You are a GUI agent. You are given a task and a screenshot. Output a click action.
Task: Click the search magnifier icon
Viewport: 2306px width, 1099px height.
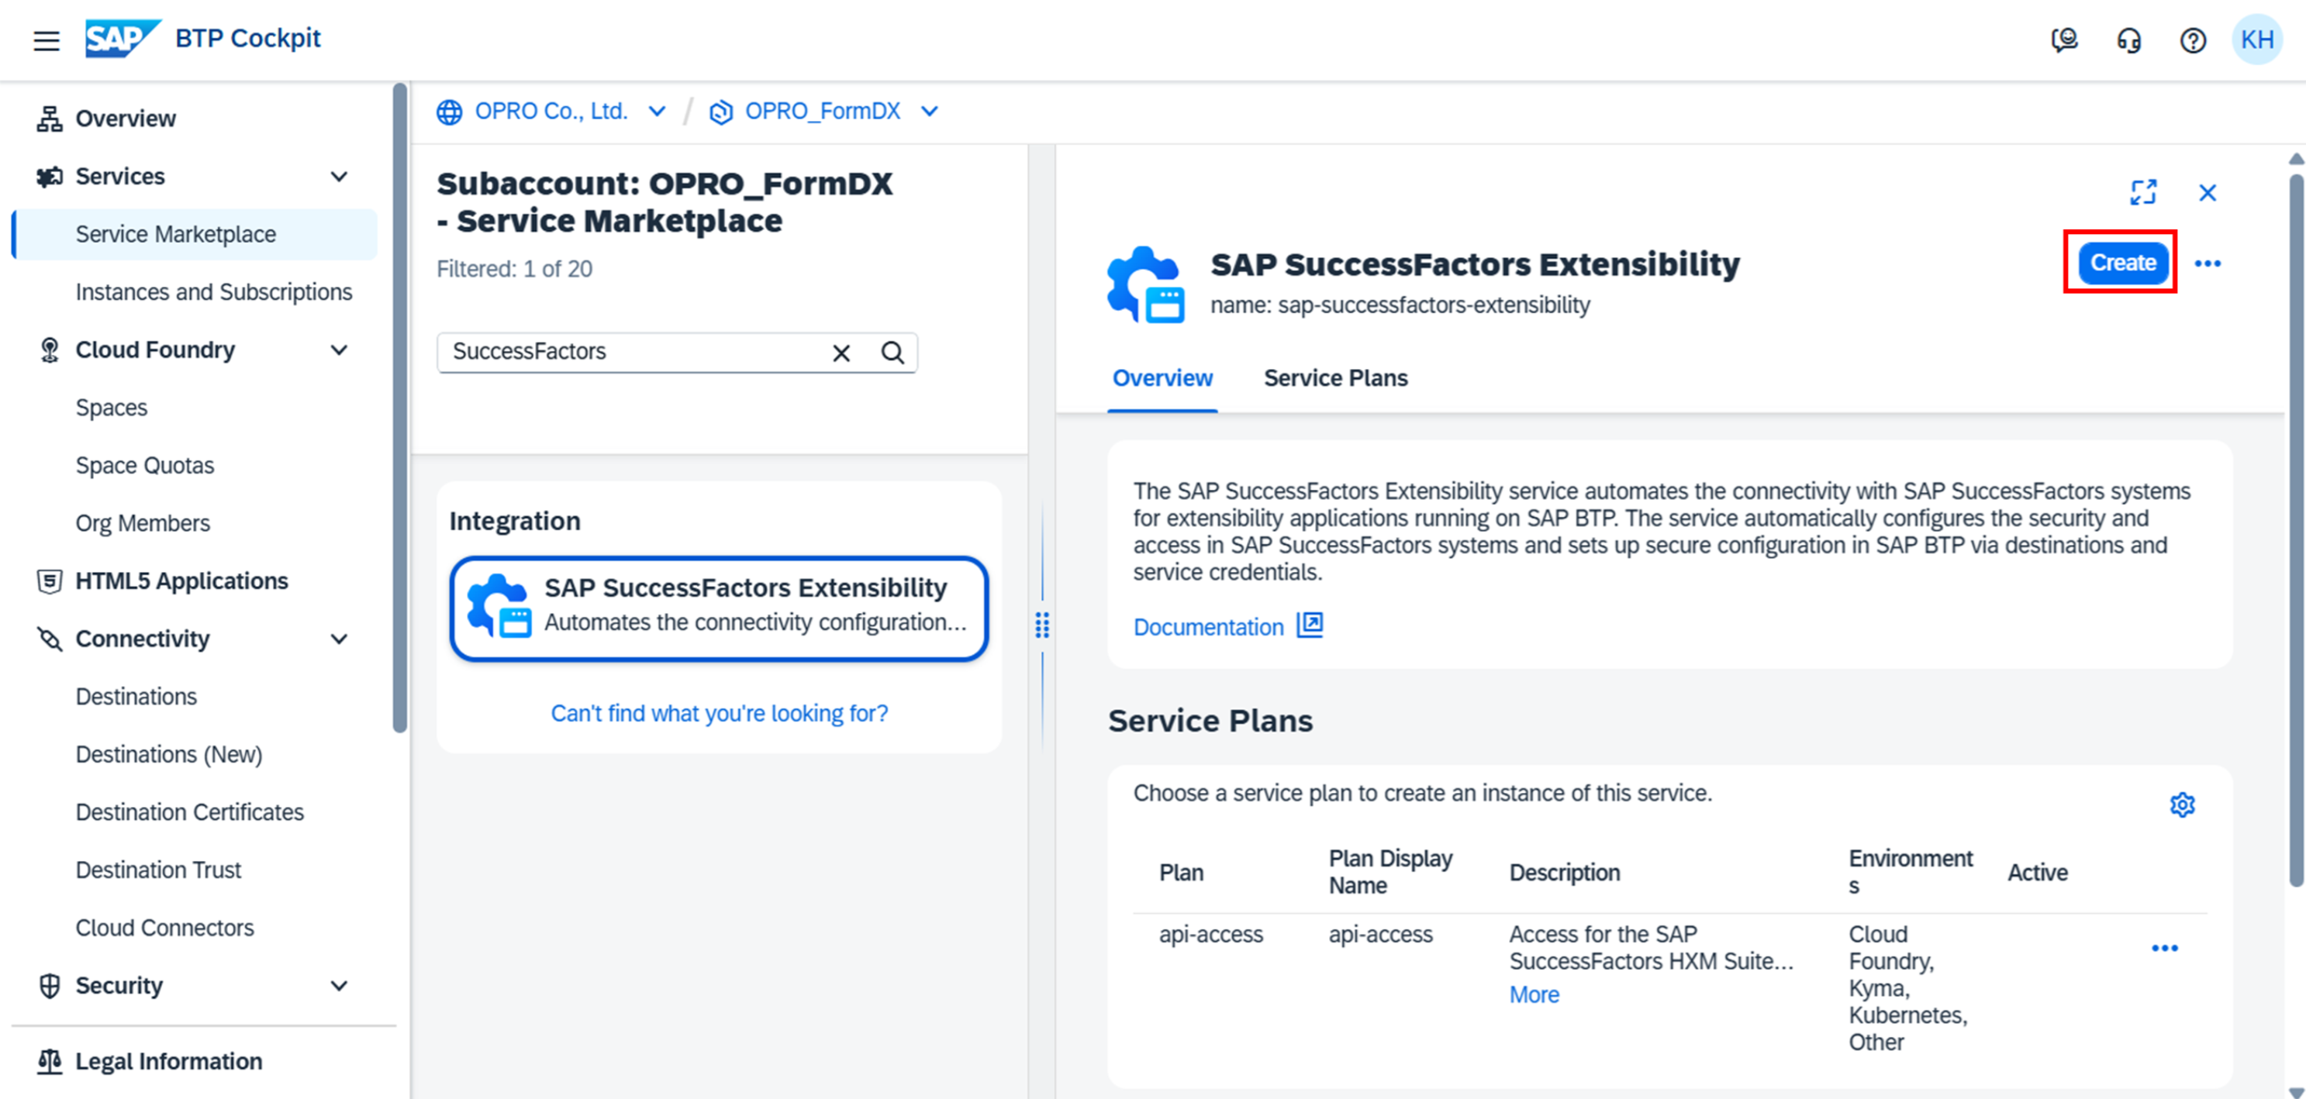tap(892, 353)
